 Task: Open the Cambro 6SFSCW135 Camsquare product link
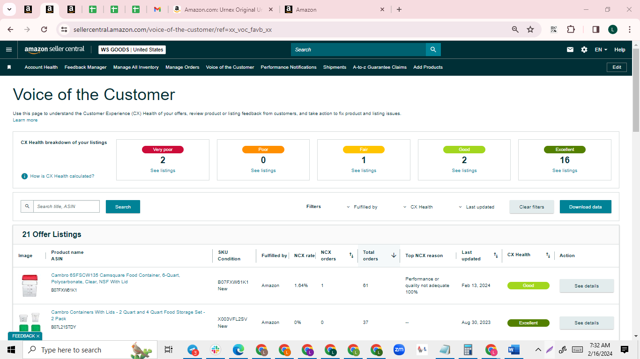pyautogui.click(x=115, y=279)
